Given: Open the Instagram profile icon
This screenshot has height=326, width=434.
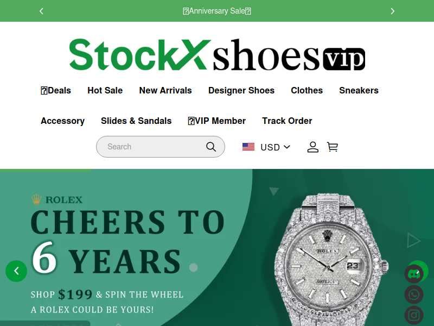Looking at the screenshot, I should (x=414, y=315).
